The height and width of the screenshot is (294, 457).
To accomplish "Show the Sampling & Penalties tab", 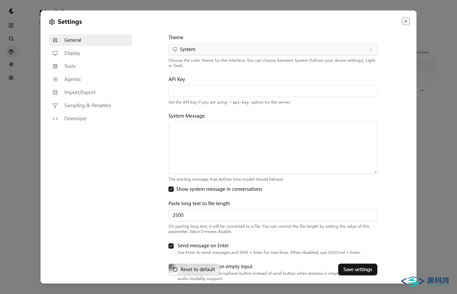I will (x=90, y=106).
